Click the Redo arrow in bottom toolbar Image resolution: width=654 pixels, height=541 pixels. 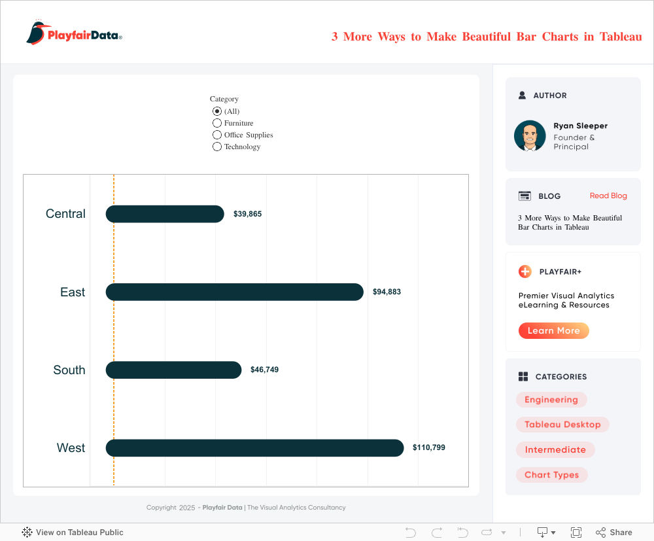point(437,532)
